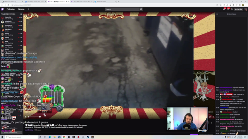The width and height of the screenshot is (248, 139).
Task: Switch to the fourth Twitch browser tab
Action: click(x=81, y=2)
